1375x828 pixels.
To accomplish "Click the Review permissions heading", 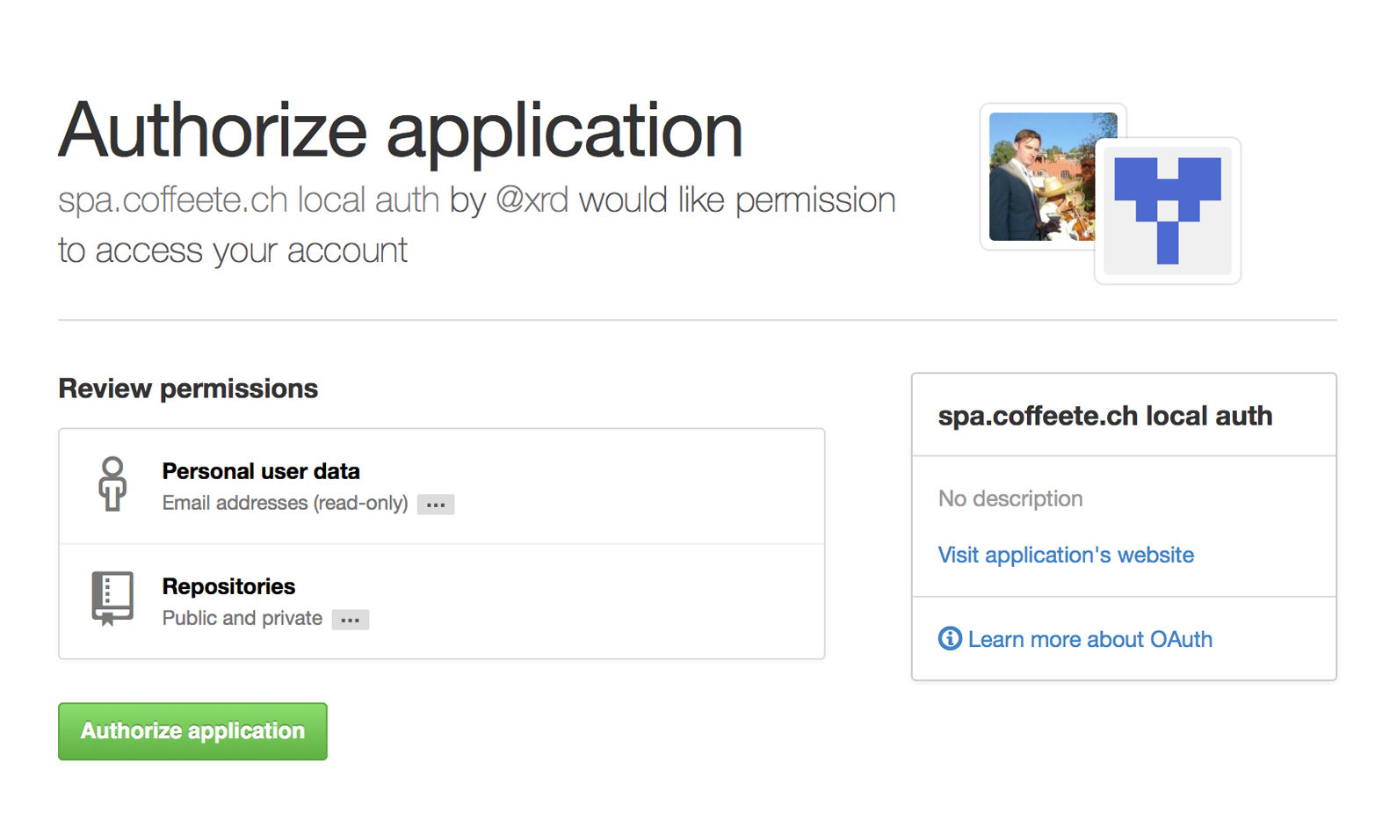I will [x=188, y=389].
